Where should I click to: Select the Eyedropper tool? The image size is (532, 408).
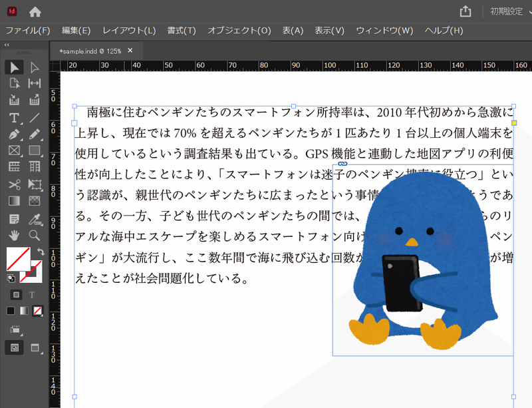[x=35, y=220]
